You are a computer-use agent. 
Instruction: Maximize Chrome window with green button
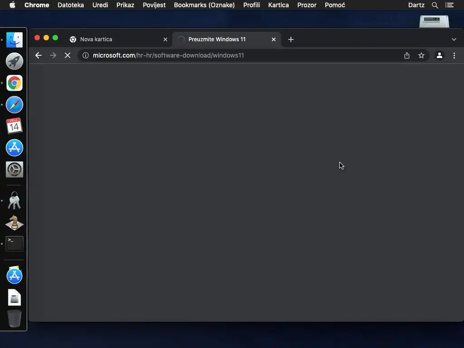point(55,38)
